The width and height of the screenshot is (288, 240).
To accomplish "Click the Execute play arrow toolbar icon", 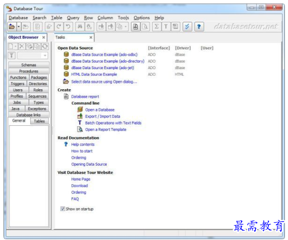I will [x=49, y=27].
